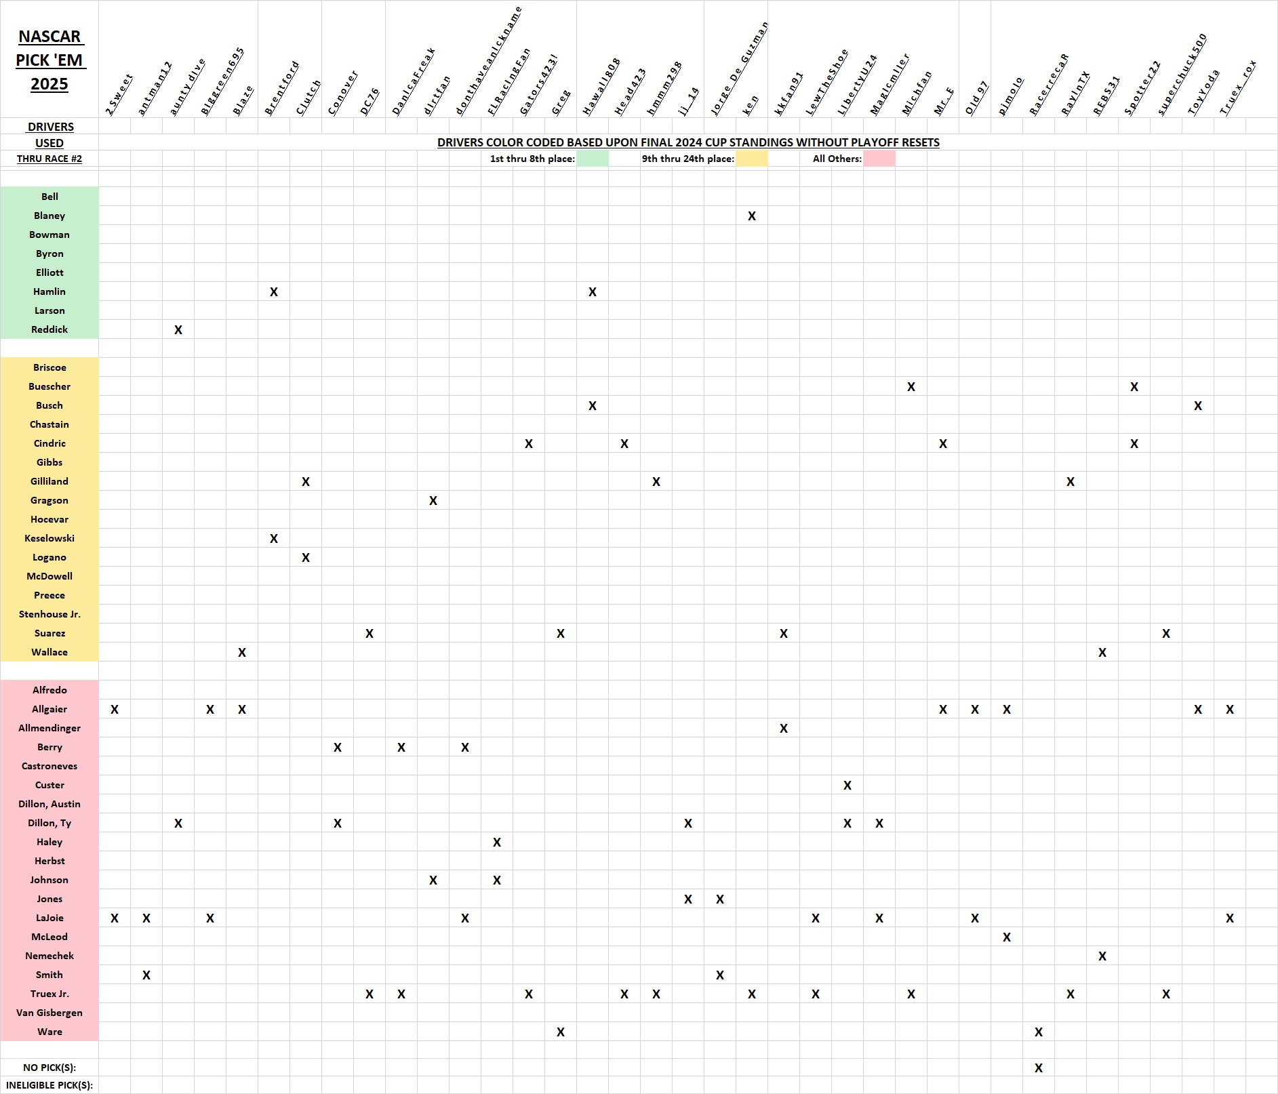Select the Briscoe driver row label
Viewport: 1278px width, 1094px height.
[x=49, y=367]
